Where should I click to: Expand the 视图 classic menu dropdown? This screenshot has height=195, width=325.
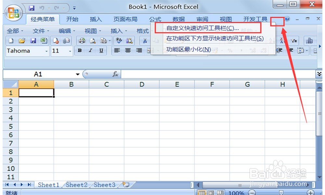93,31
